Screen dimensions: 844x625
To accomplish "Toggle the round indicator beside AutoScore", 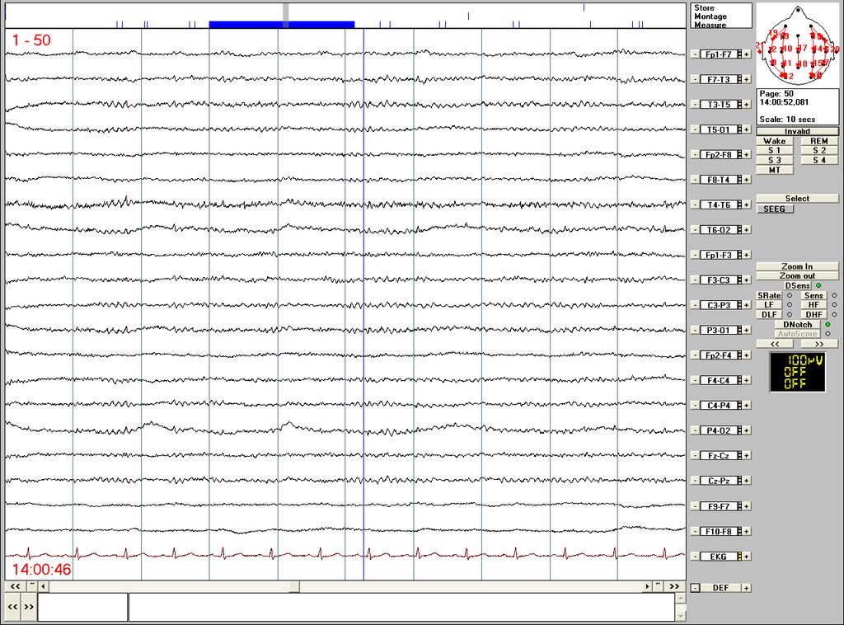I will [828, 334].
